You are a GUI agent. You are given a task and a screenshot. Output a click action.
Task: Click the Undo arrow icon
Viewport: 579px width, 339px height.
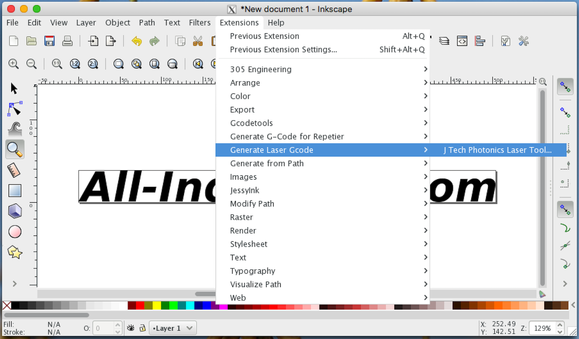click(136, 41)
